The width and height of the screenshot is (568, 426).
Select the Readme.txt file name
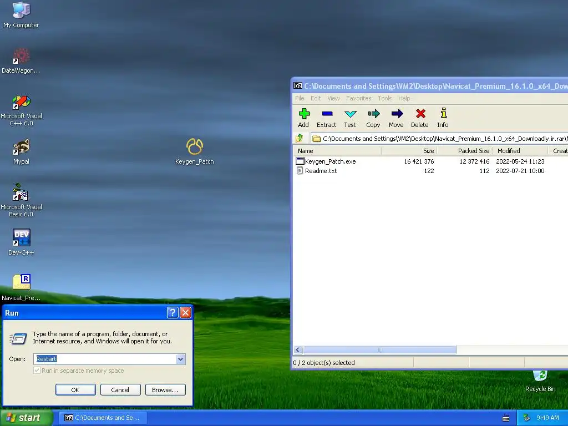click(x=321, y=171)
